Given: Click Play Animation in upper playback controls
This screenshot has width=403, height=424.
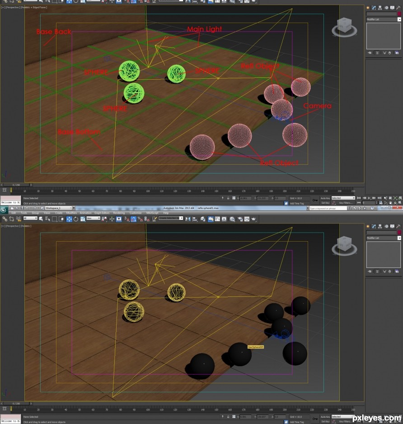Looking at the screenshot, I should (x=369, y=198).
